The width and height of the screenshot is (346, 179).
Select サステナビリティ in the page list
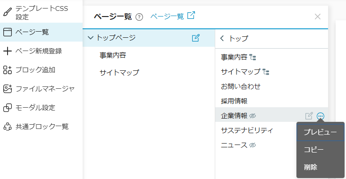pyautogui.click(x=247, y=130)
